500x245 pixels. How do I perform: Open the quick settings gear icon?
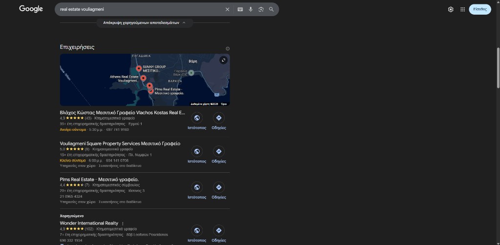[451, 10]
